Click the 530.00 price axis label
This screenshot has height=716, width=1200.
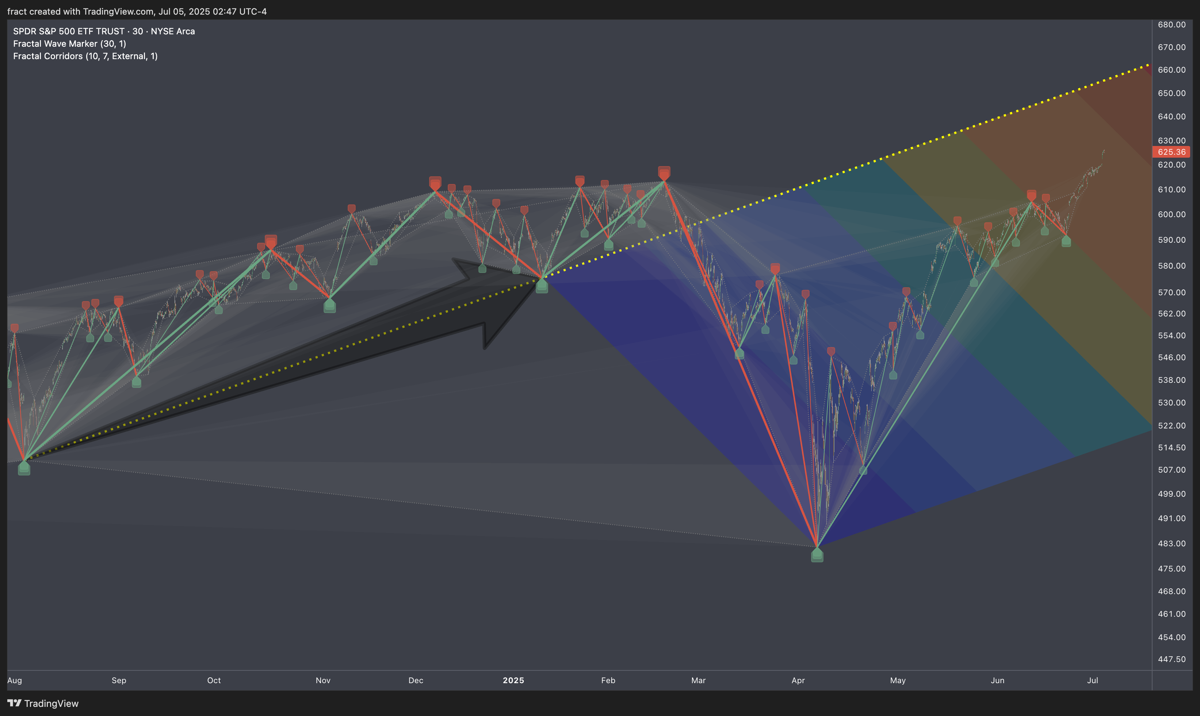[x=1172, y=403]
